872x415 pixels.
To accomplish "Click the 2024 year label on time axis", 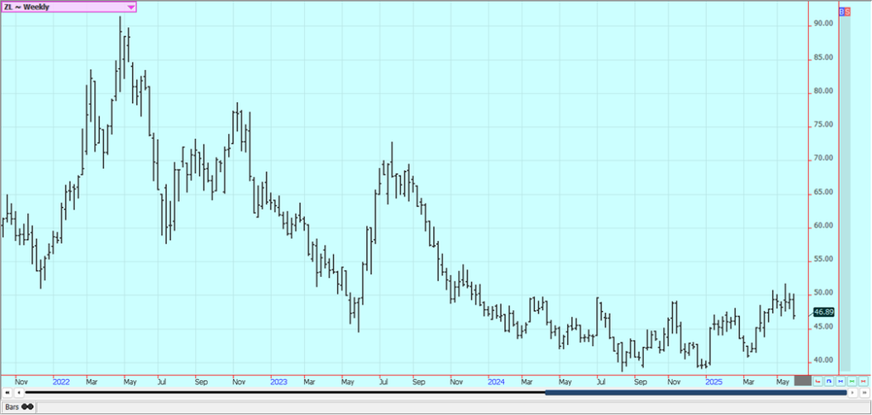I will (x=496, y=382).
